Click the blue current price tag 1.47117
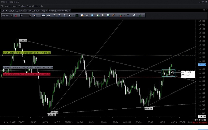This screenshot has height=130, width=208. coord(202,65)
